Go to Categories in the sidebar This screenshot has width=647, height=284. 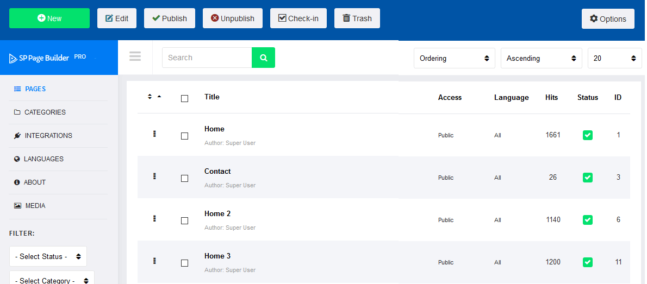[45, 112]
